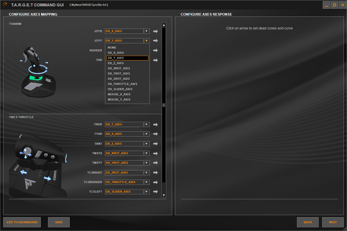Screen dimensions: 347x231
Task: Open the TTHR axis dropdown
Action: click(x=147, y=134)
